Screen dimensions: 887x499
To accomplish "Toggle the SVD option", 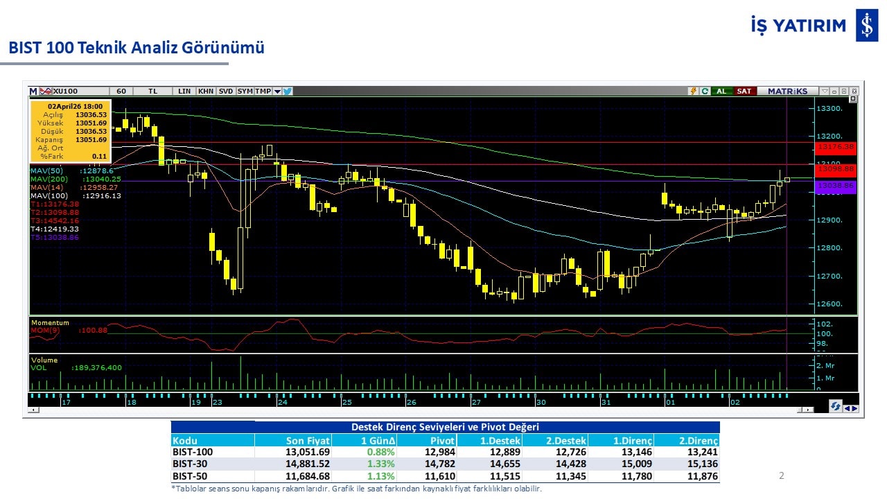I will click(x=226, y=91).
